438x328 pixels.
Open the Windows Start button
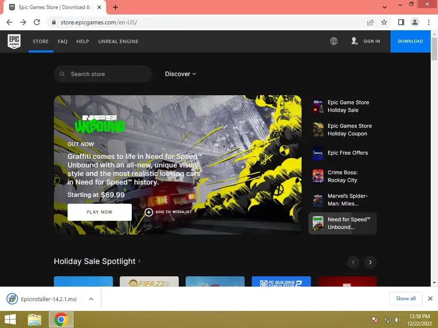click(10, 319)
